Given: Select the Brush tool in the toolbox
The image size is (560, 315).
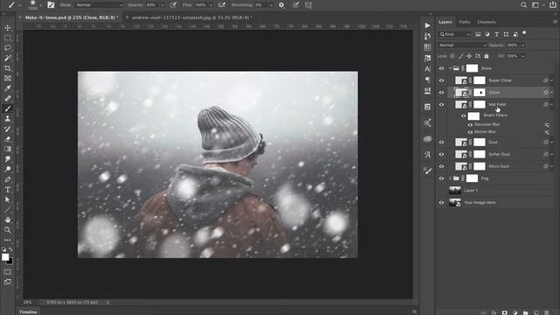Looking at the screenshot, I should click(x=8, y=108).
